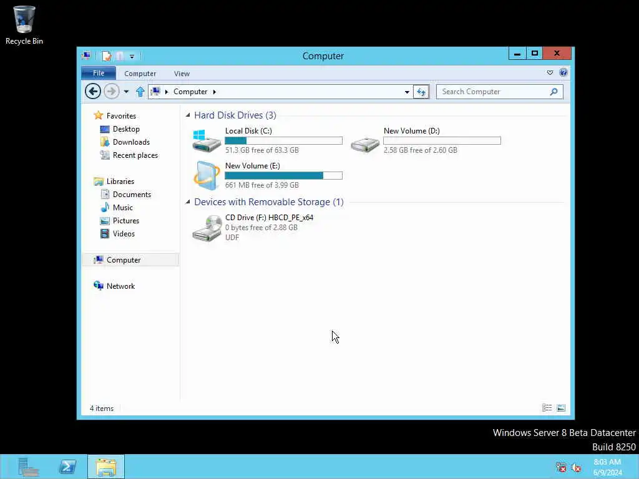Open the Recycle Bin desktop icon
This screenshot has width=639, height=479.
[24, 25]
